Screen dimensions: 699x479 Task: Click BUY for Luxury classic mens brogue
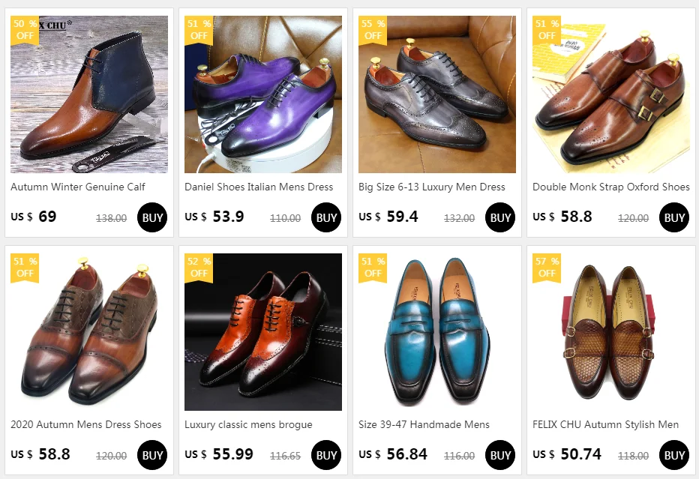point(326,455)
